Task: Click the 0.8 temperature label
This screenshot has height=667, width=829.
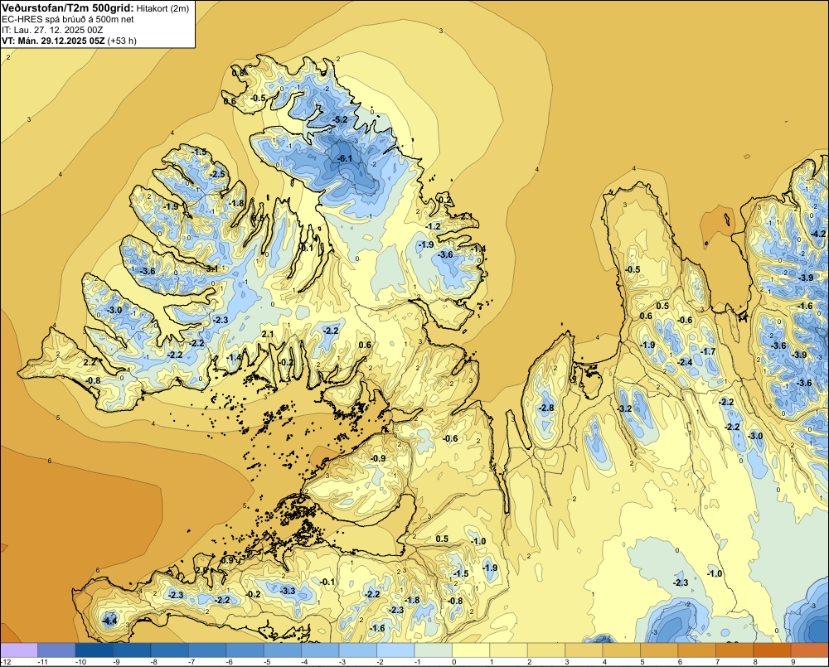Action: (x=239, y=73)
